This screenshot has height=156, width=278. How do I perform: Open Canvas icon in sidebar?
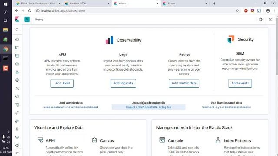pos(17,64)
